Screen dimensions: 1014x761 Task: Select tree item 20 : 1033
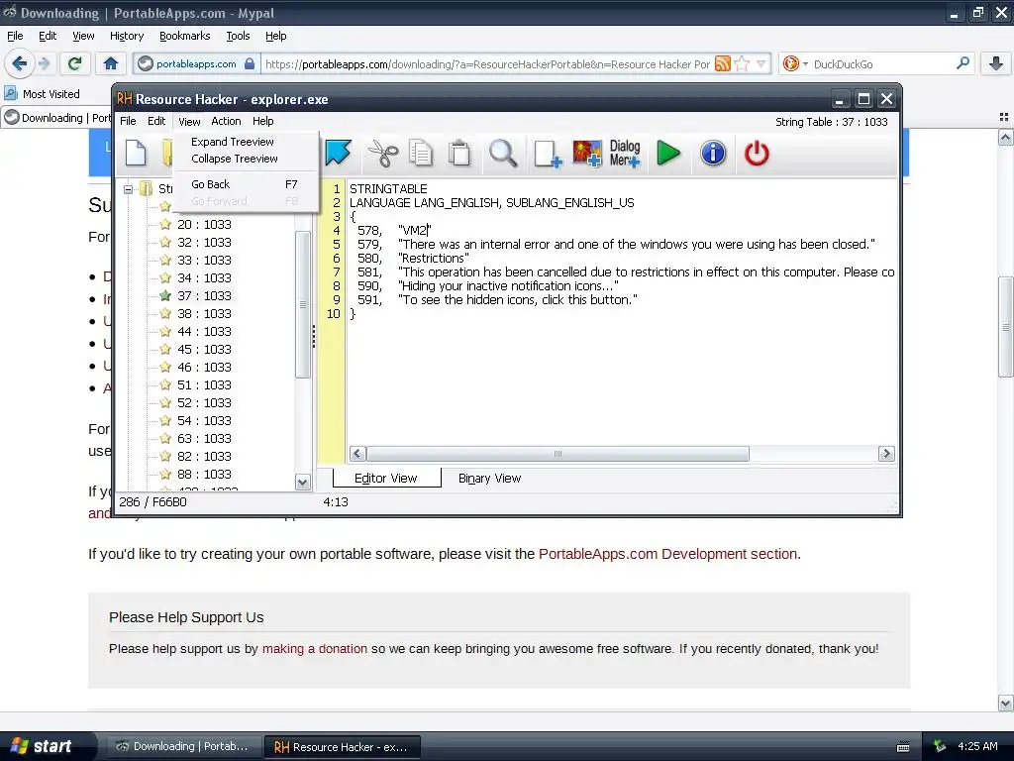coord(204,225)
